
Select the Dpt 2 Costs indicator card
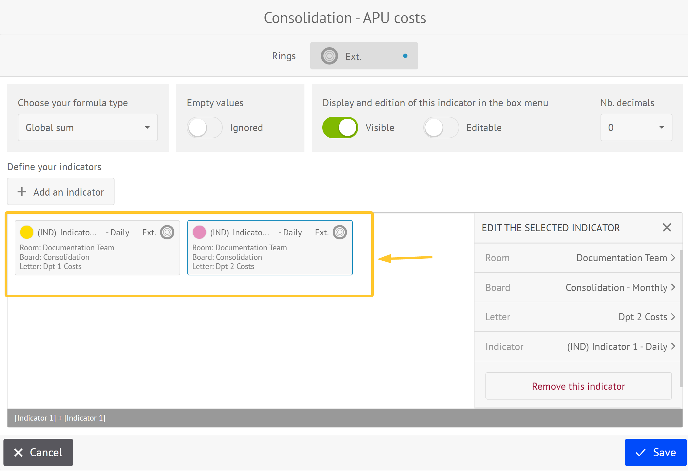[x=270, y=247]
